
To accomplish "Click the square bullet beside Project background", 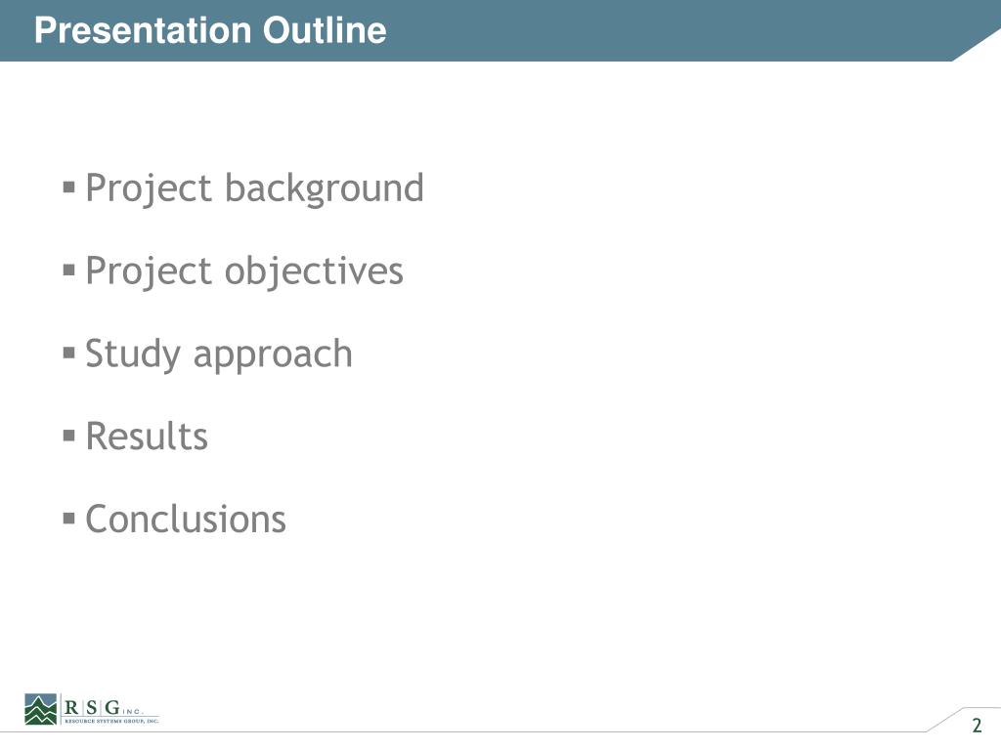I will click(69, 187).
